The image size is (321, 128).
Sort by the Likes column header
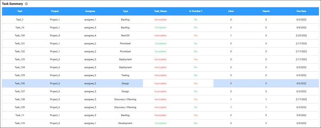tap(231, 11)
